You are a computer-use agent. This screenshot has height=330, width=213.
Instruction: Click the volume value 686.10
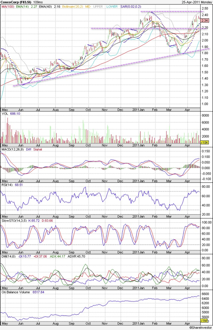point(15,114)
